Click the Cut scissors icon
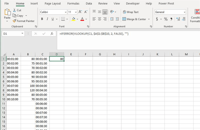 (x=14, y=10)
